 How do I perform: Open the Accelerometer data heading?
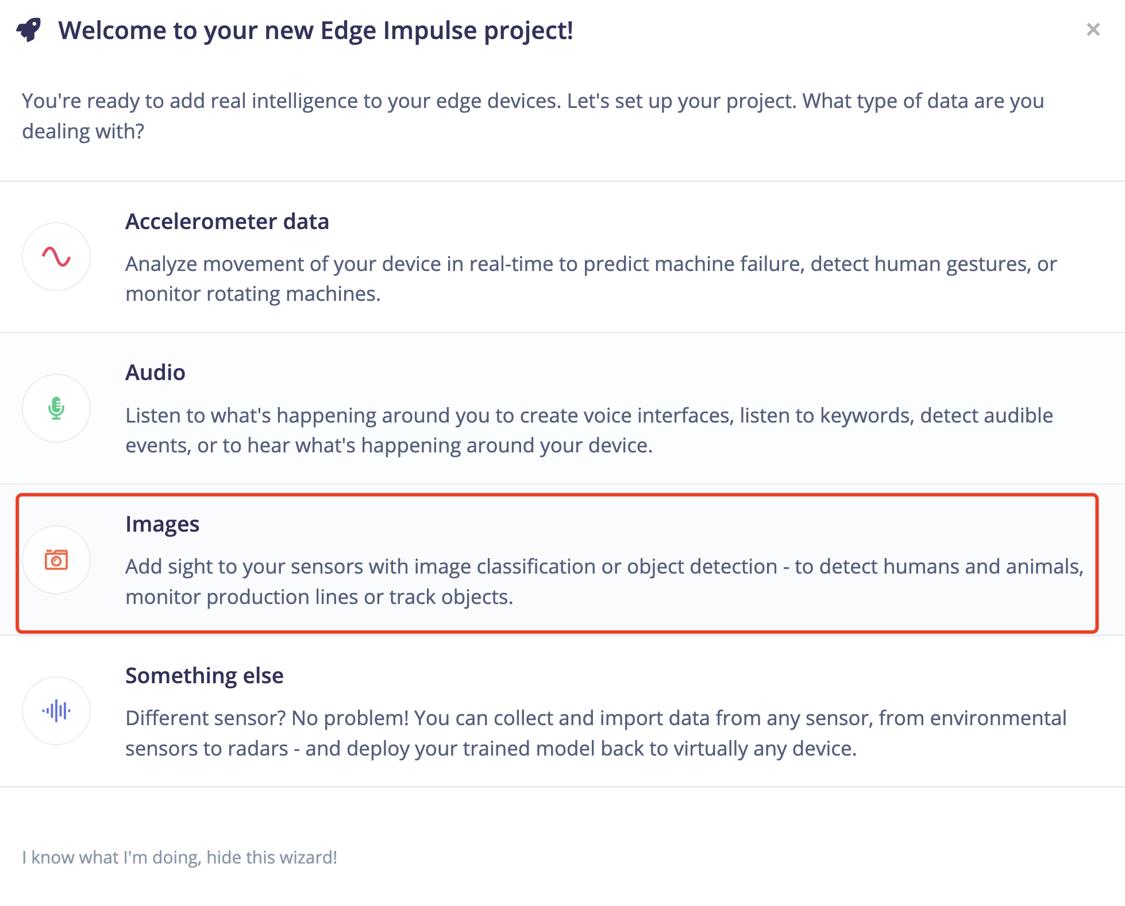(x=227, y=222)
